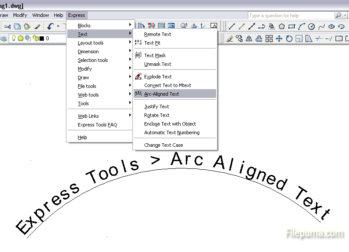Viewport: 349px width, 252px height.
Task: Open the Modify menu in menu bar
Action: pyautogui.click(x=20, y=15)
